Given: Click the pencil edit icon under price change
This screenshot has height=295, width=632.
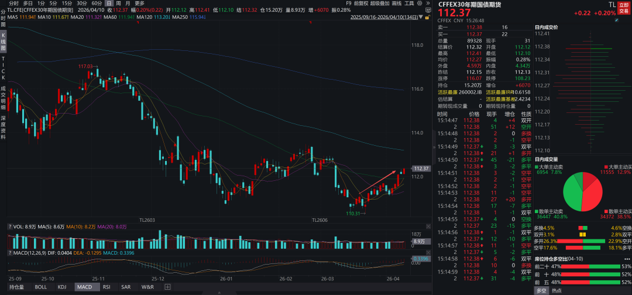Looking at the screenshot, I should tap(615, 19).
